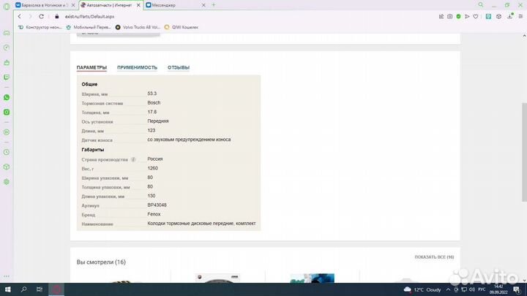Open the weather widget showing 12°C Cloudy

(422, 289)
